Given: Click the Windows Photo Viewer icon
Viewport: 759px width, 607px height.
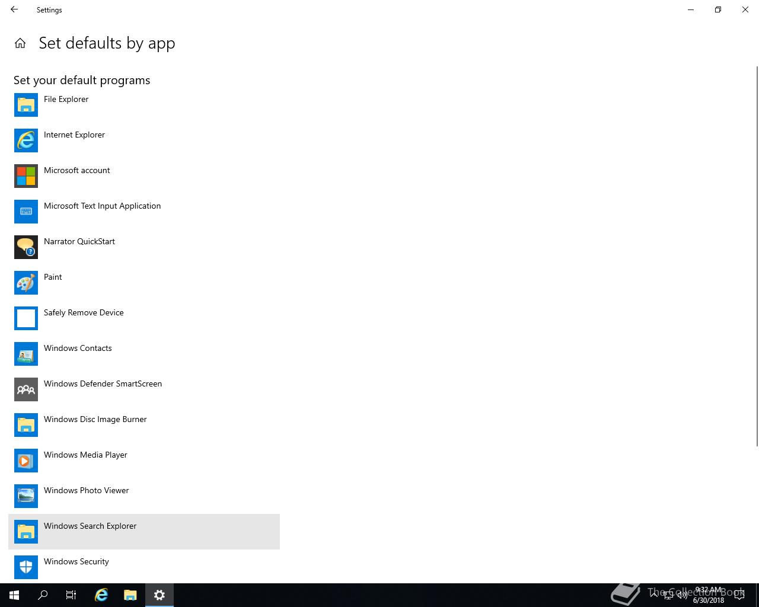Looking at the screenshot, I should 26,496.
